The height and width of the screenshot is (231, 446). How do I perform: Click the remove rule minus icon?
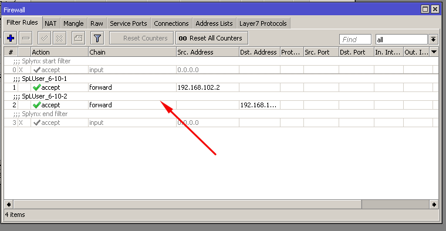(26, 38)
